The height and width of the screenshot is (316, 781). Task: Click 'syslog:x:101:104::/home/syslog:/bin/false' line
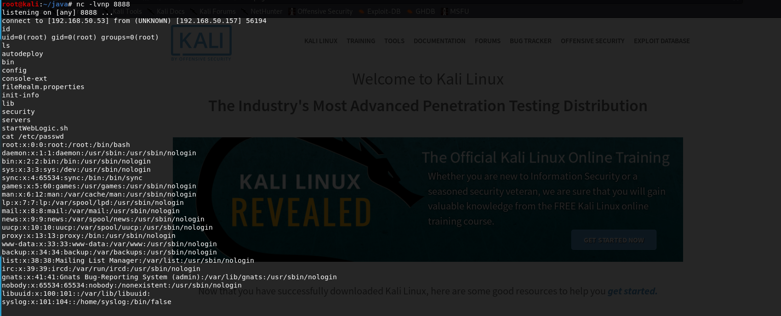click(86, 302)
